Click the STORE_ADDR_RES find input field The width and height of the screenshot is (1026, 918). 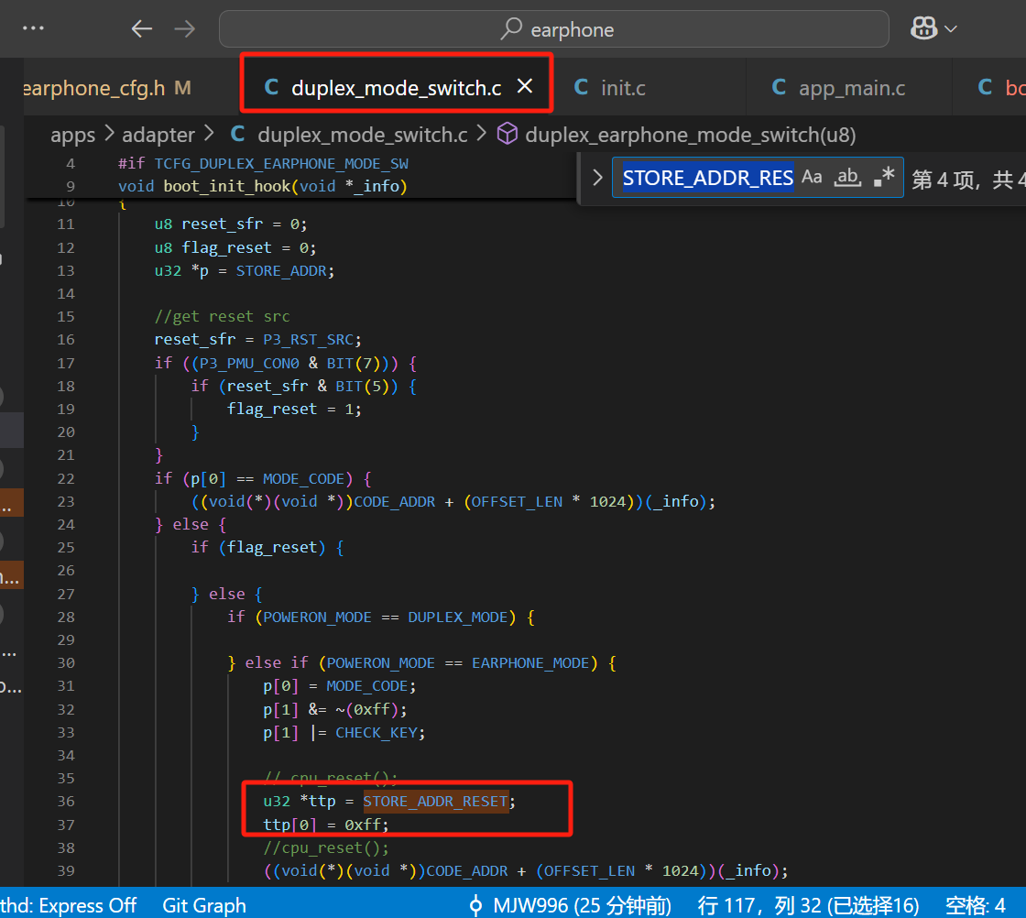707,178
